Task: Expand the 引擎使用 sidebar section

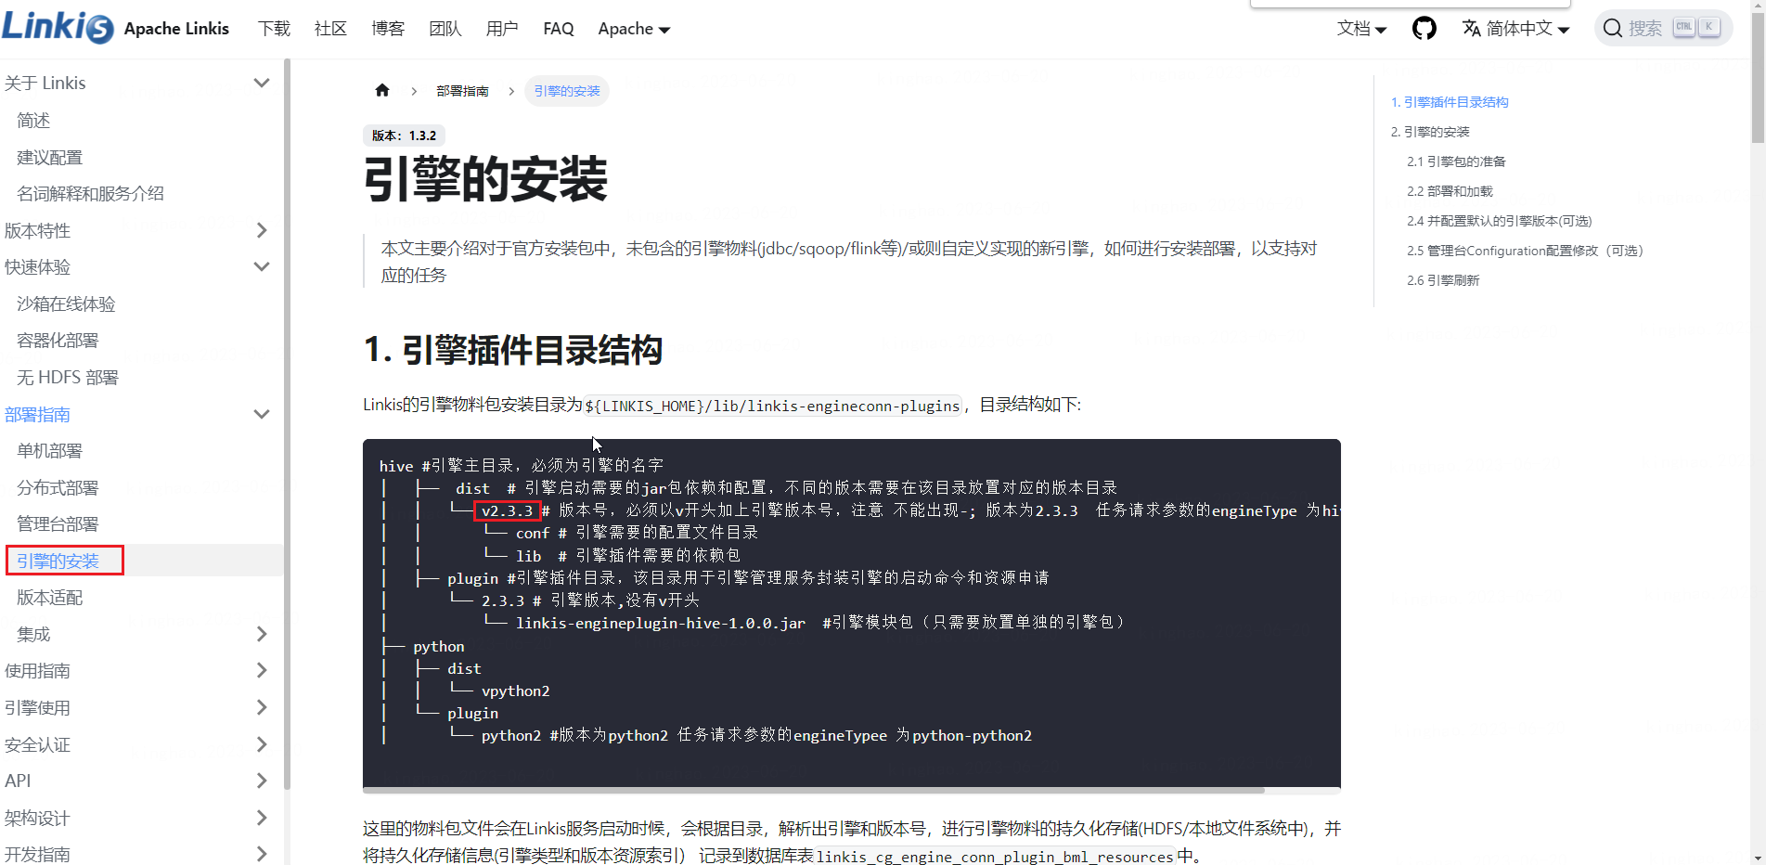Action: click(x=262, y=707)
